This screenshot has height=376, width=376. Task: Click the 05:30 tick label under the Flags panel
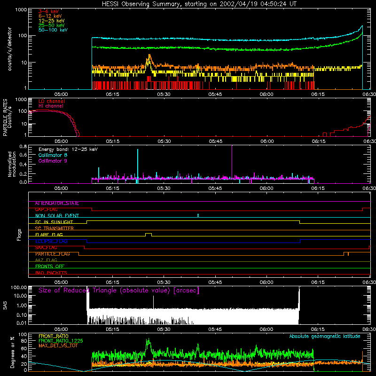(164, 282)
